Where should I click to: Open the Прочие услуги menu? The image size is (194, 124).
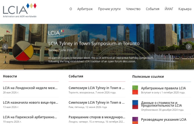(109, 9)
